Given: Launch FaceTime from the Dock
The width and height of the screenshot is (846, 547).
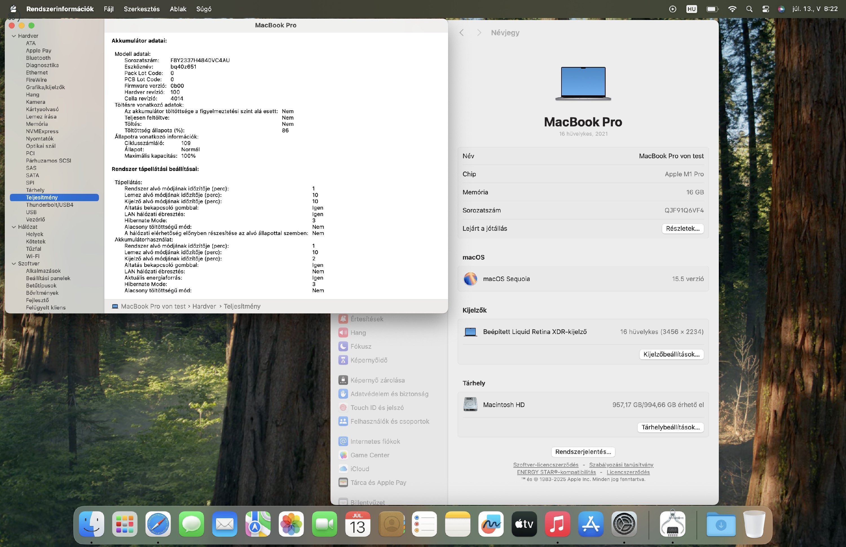Looking at the screenshot, I should (x=325, y=524).
